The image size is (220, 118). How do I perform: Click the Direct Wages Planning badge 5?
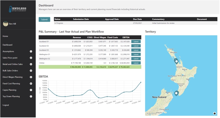click(x=31, y=77)
